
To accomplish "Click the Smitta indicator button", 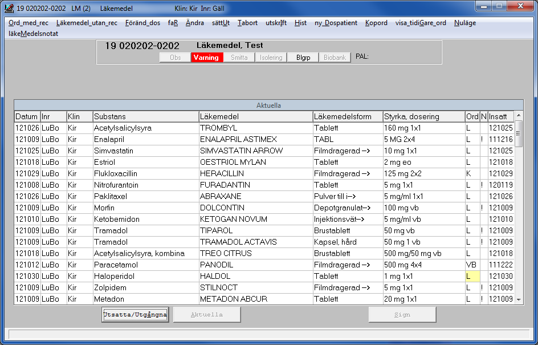I will pyautogui.click(x=239, y=58).
